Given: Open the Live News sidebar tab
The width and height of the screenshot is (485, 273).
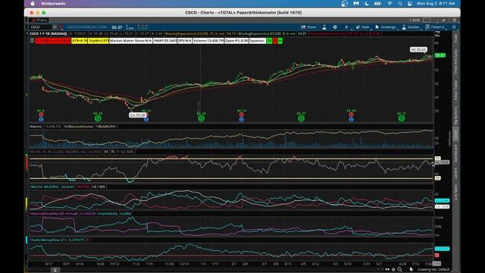Looking at the screenshot, I should pyautogui.click(x=455, y=193).
